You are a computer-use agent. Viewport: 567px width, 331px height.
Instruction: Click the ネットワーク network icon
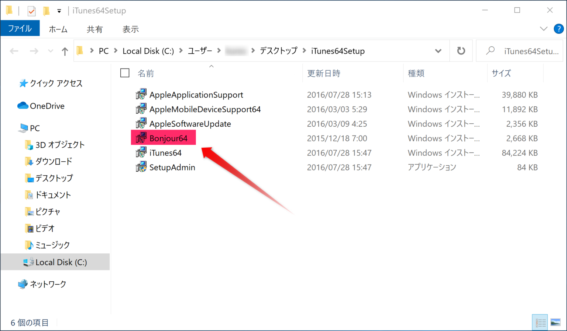23,284
